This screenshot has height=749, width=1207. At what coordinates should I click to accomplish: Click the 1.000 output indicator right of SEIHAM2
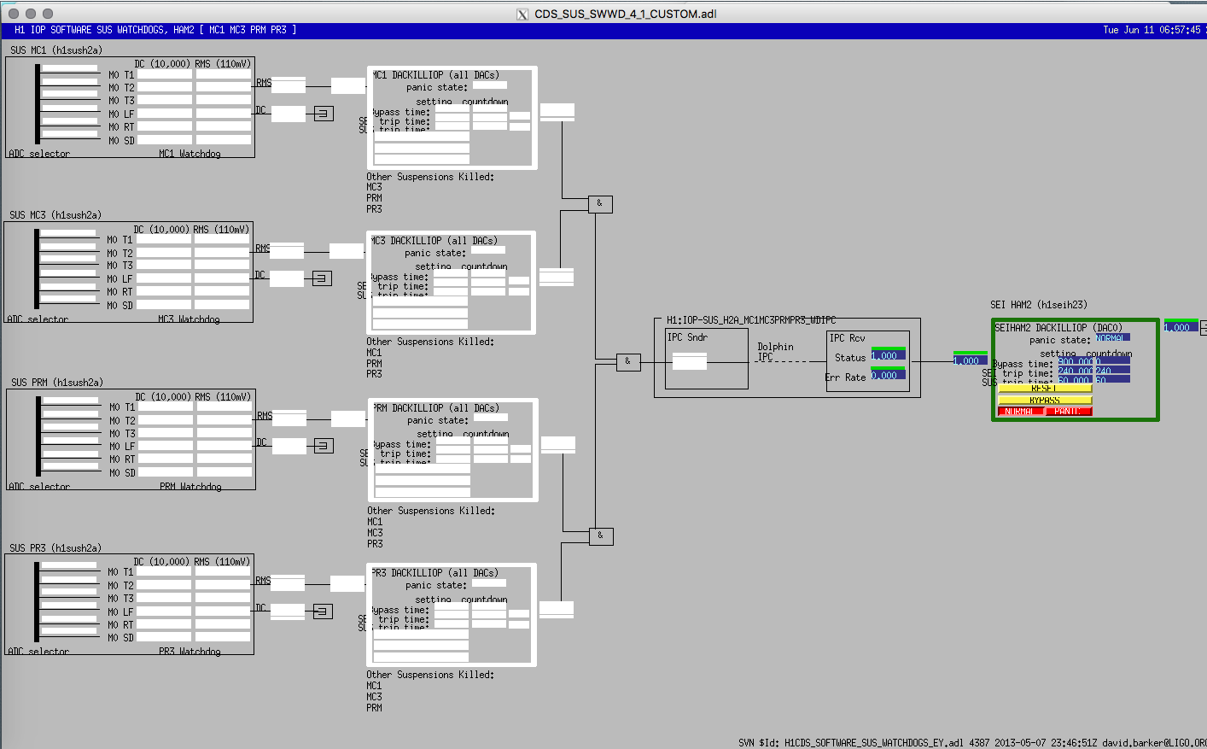pos(1181,327)
